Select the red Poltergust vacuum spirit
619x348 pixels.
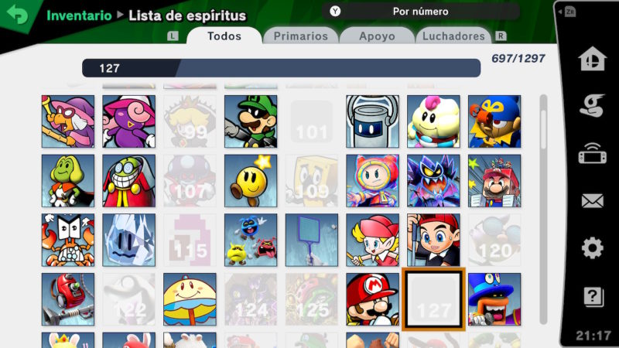[68, 299]
